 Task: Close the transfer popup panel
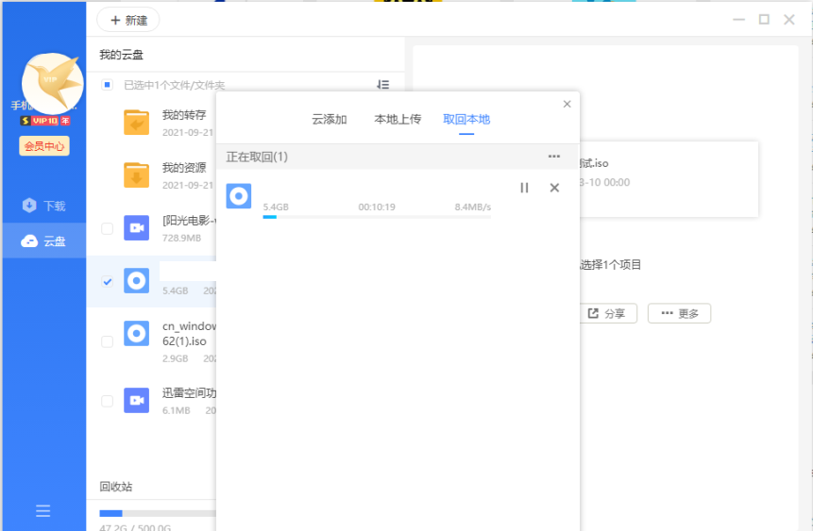click(567, 104)
